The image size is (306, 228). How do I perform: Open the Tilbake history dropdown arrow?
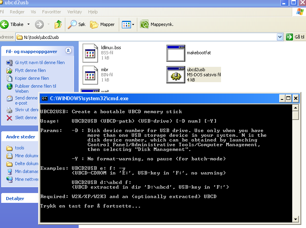[x=28, y=24]
